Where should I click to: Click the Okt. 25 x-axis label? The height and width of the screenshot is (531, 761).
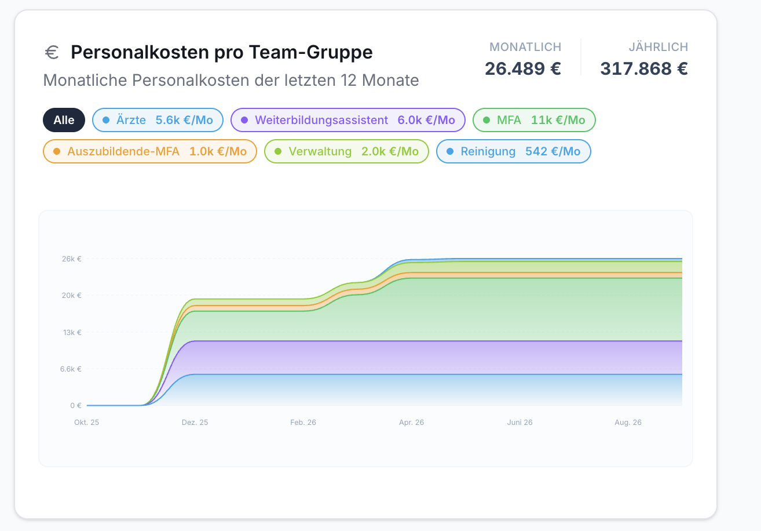coord(87,423)
